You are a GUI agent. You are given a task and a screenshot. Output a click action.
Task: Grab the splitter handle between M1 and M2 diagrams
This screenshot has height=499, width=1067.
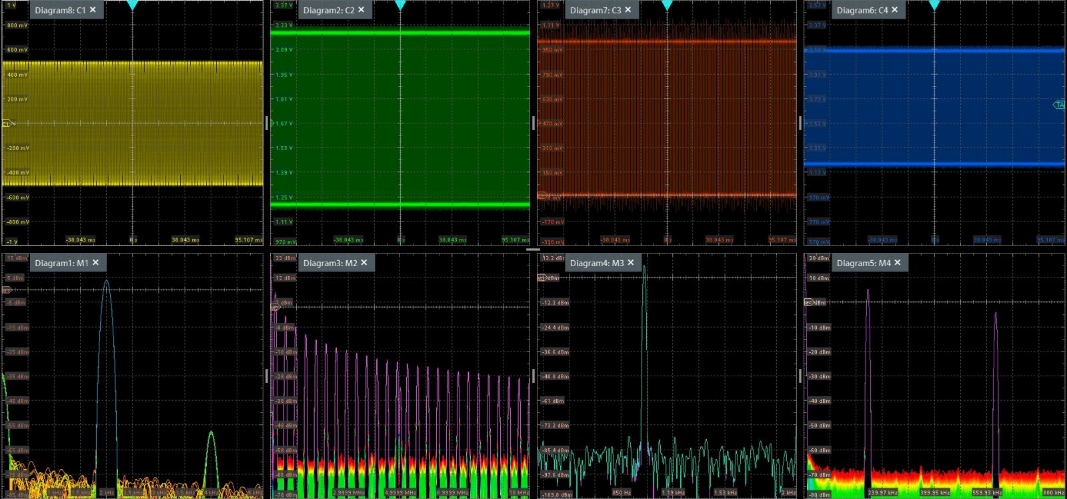tap(267, 376)
